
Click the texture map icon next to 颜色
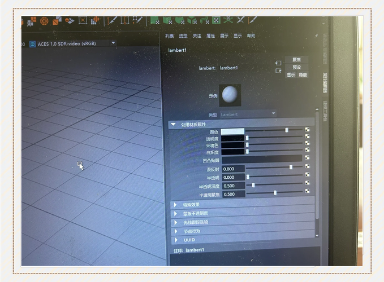[x=308, y=130]
